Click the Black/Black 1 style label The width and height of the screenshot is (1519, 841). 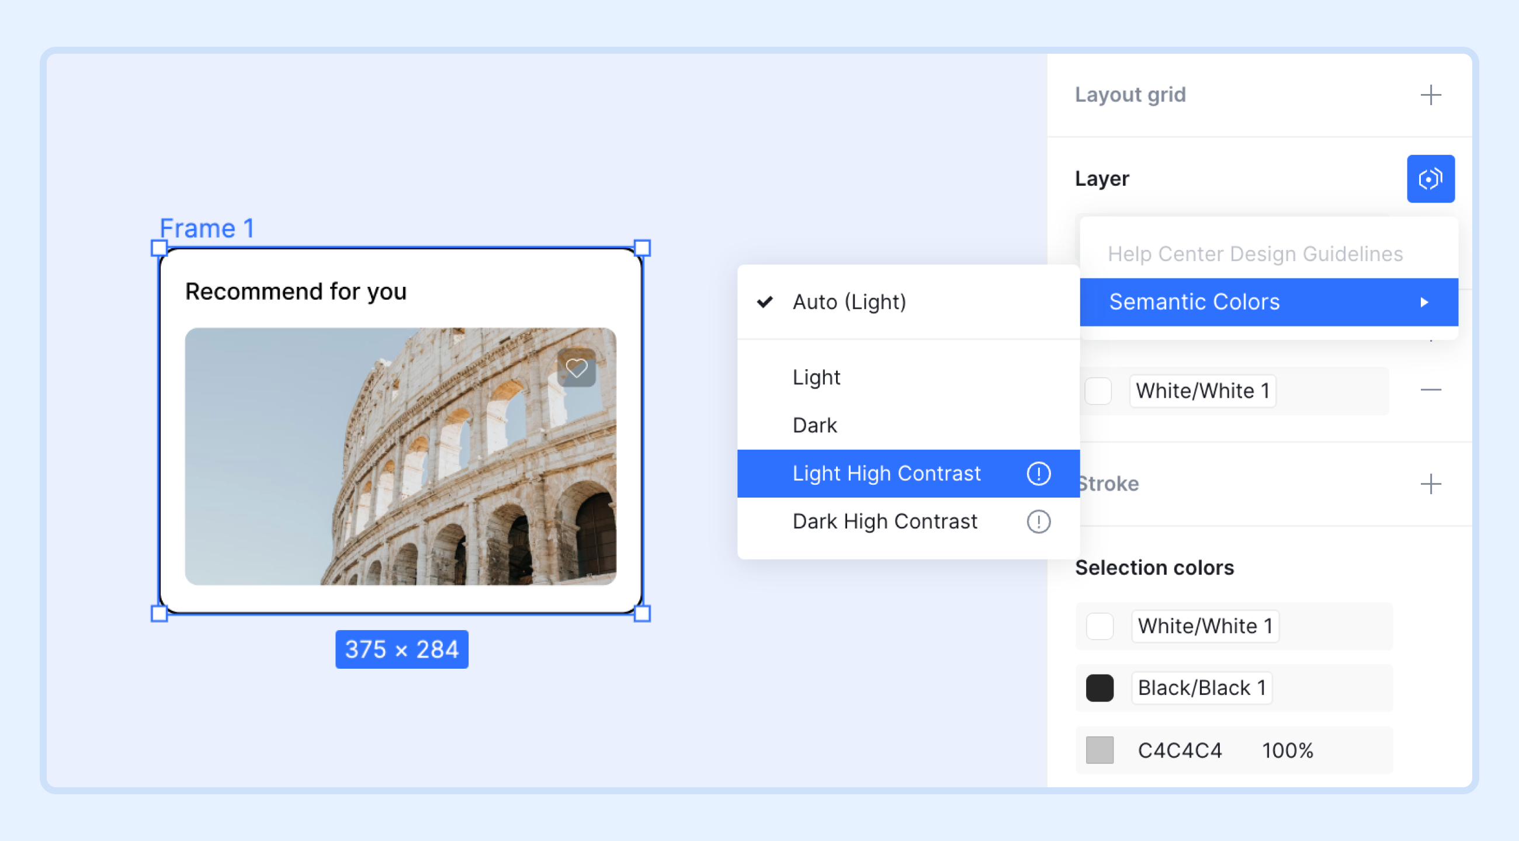(x=1202, y=688)
